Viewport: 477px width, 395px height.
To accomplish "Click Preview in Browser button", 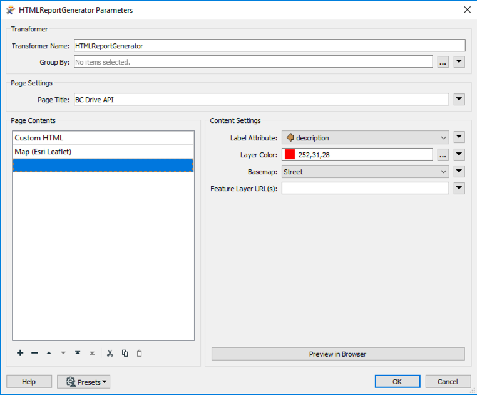I will [338, 354].
